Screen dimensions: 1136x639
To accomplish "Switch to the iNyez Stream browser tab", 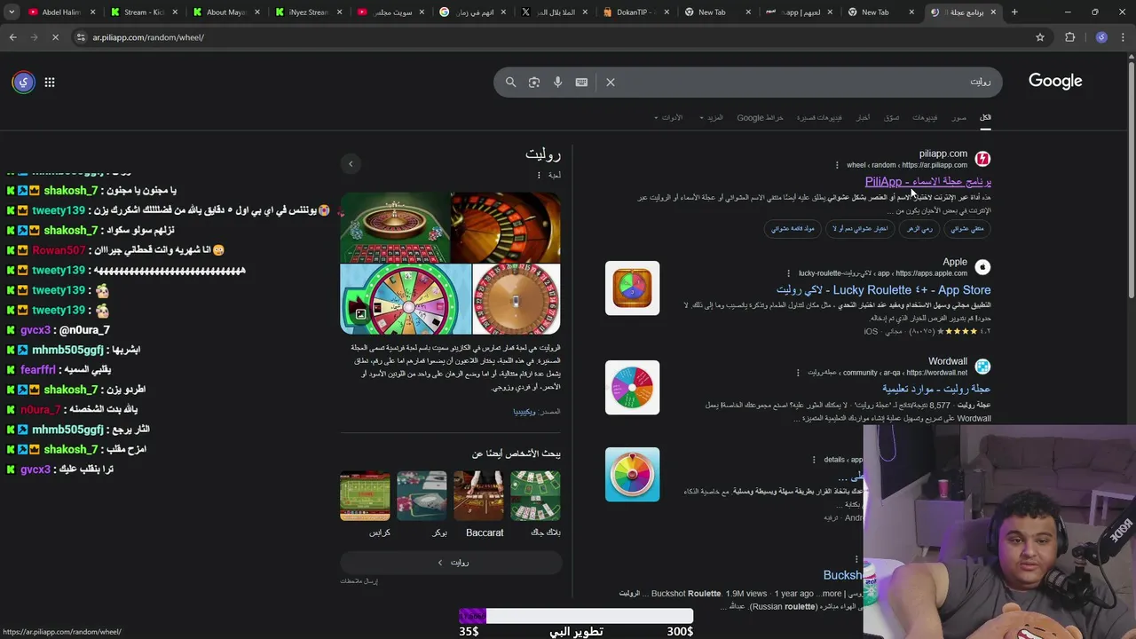I will click(x=307, y=12).
